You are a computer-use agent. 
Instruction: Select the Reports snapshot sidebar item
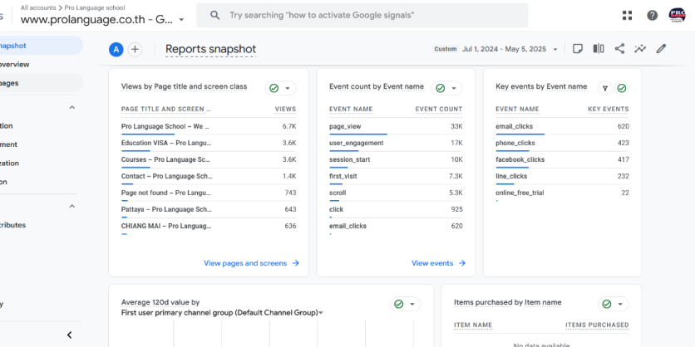tap(40, 46)
